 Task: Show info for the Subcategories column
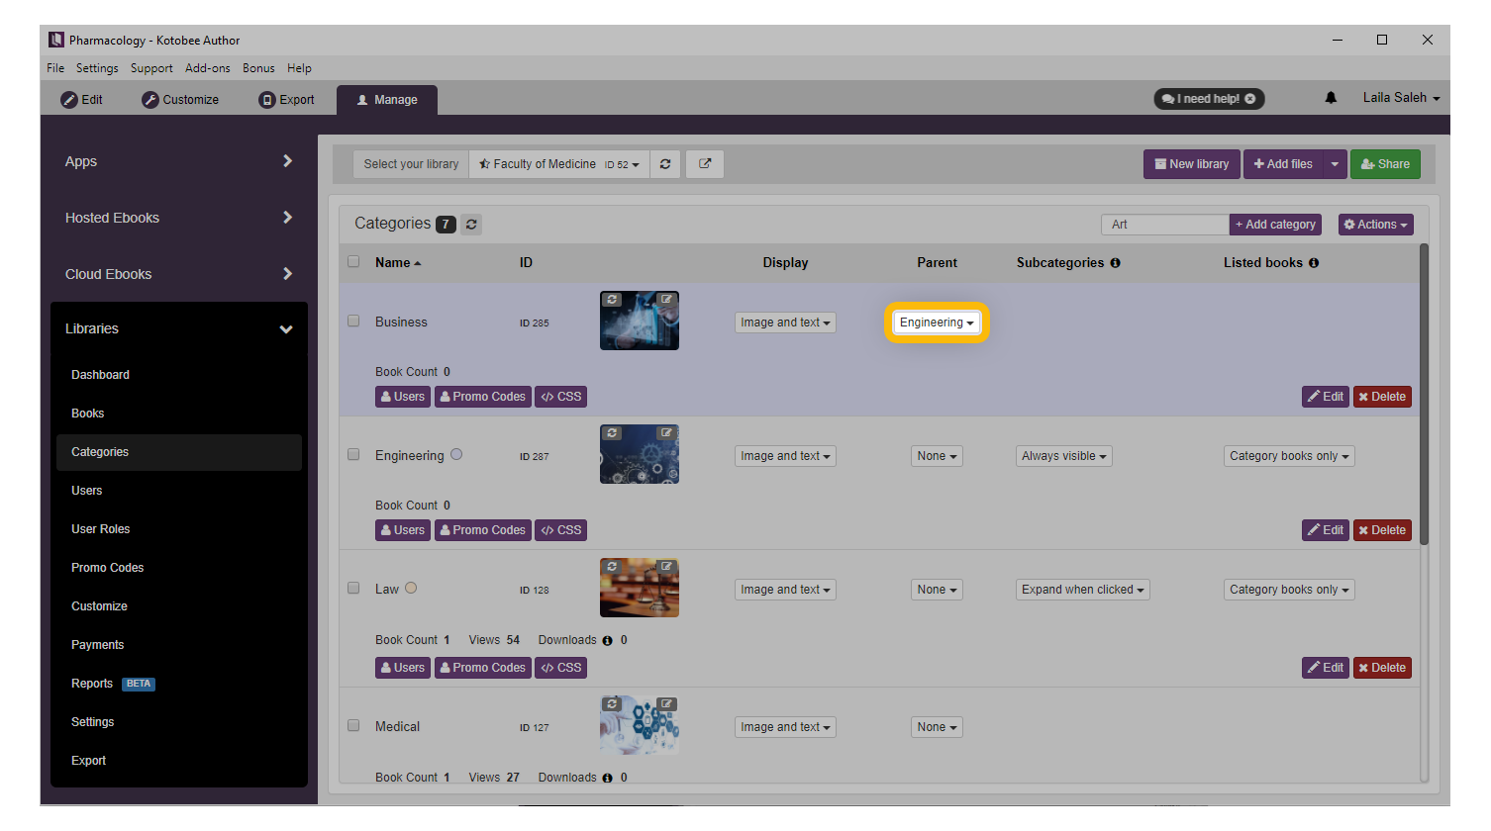1116,263
